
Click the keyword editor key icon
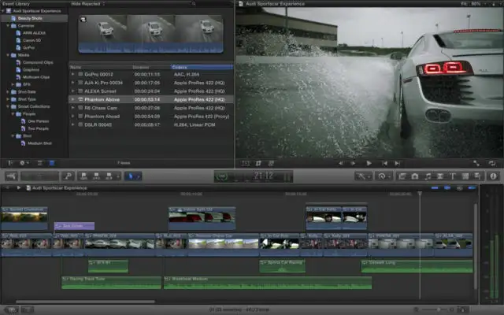point(69,176)
